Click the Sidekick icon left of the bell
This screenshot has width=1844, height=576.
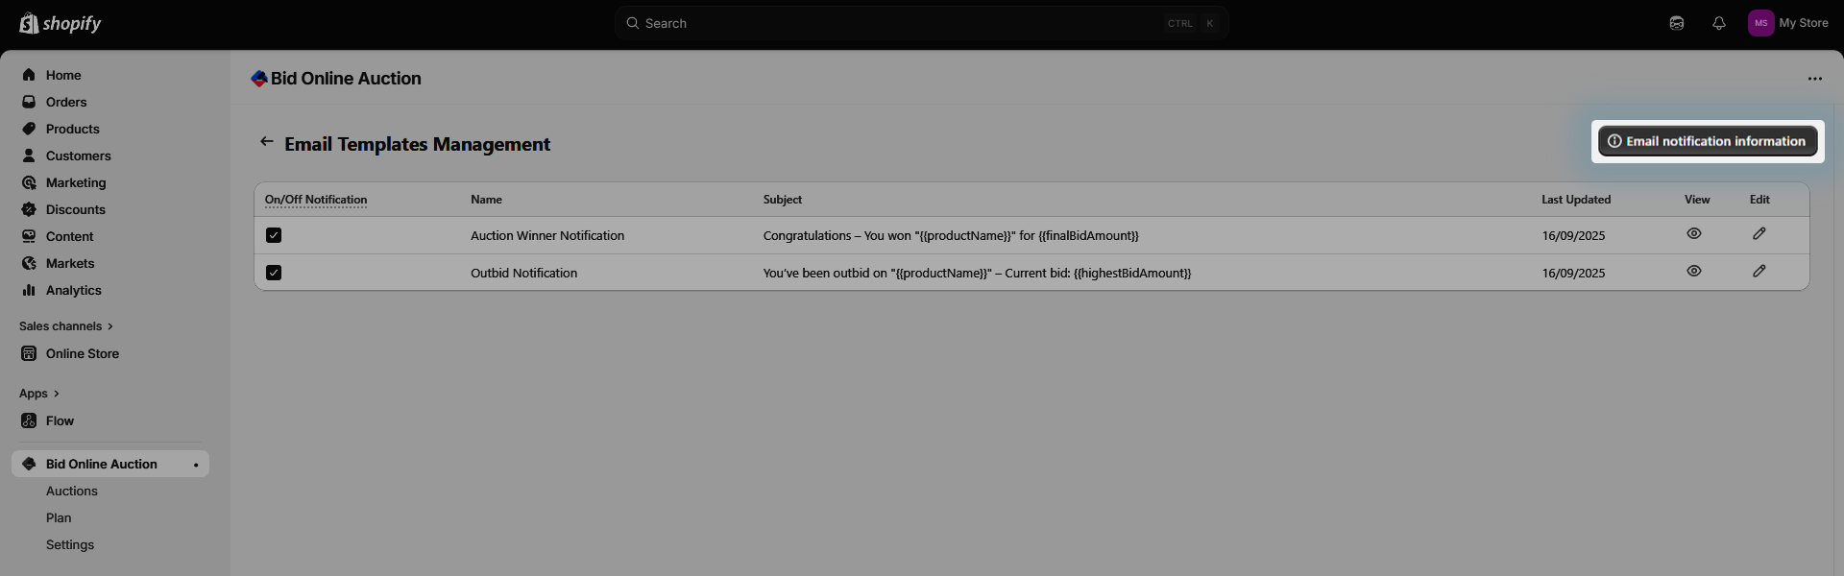(x=1676, y=23)
